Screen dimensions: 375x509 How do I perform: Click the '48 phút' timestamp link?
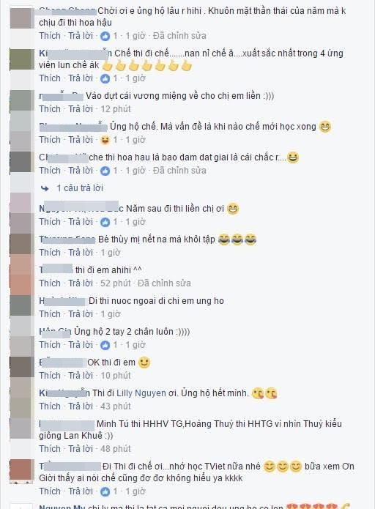pyautogui.click(x=116, y=449)
